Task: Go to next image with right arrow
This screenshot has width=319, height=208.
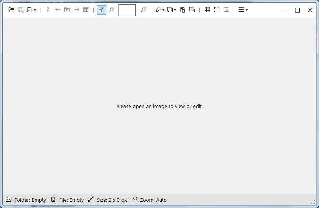Action: click(x=77, y=10)
